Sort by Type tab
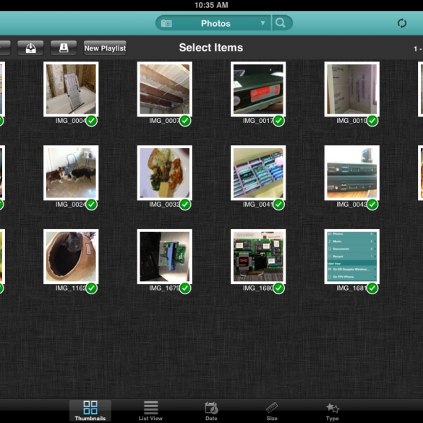The width and height of the screenshot is (423, 423). (333, 411)
